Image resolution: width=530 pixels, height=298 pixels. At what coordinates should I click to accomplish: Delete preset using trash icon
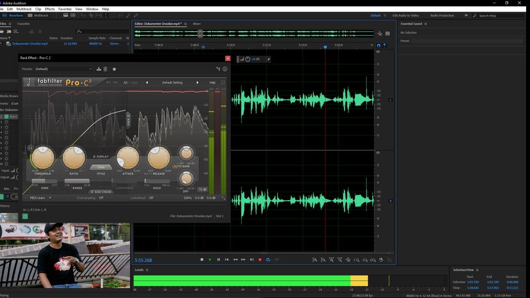click(x=105, y=69)
